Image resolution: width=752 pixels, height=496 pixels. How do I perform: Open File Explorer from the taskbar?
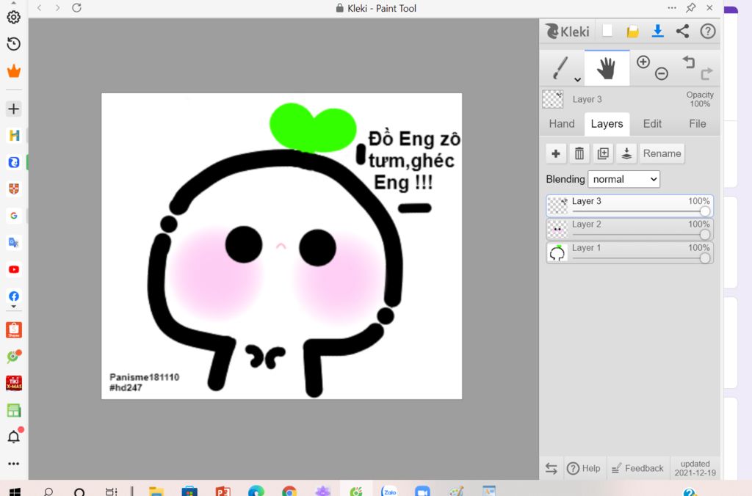[156, 492]
